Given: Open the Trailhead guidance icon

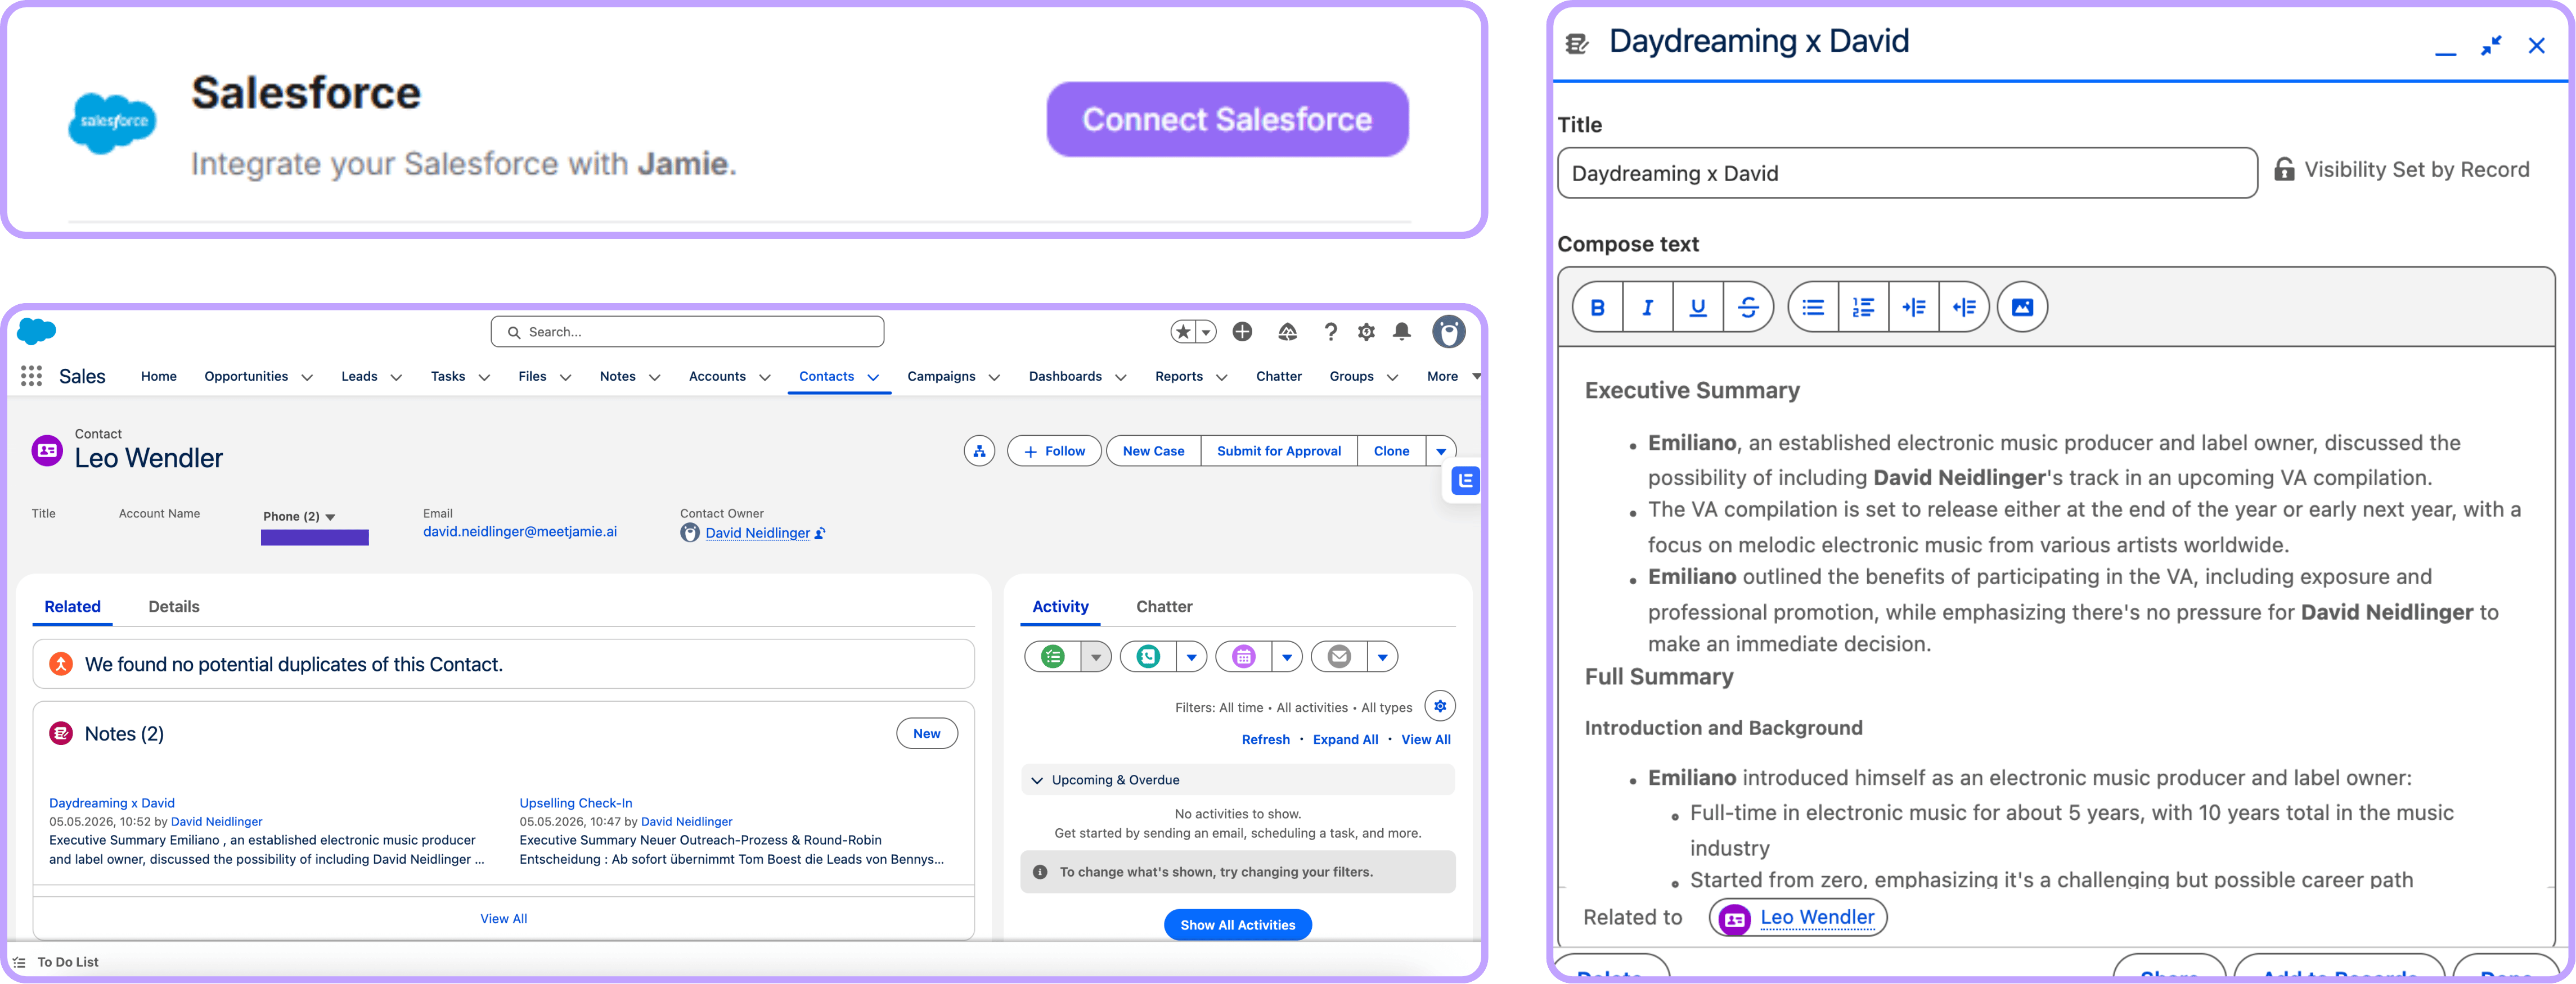Looking at the screenshot, I should point(1287,332).
